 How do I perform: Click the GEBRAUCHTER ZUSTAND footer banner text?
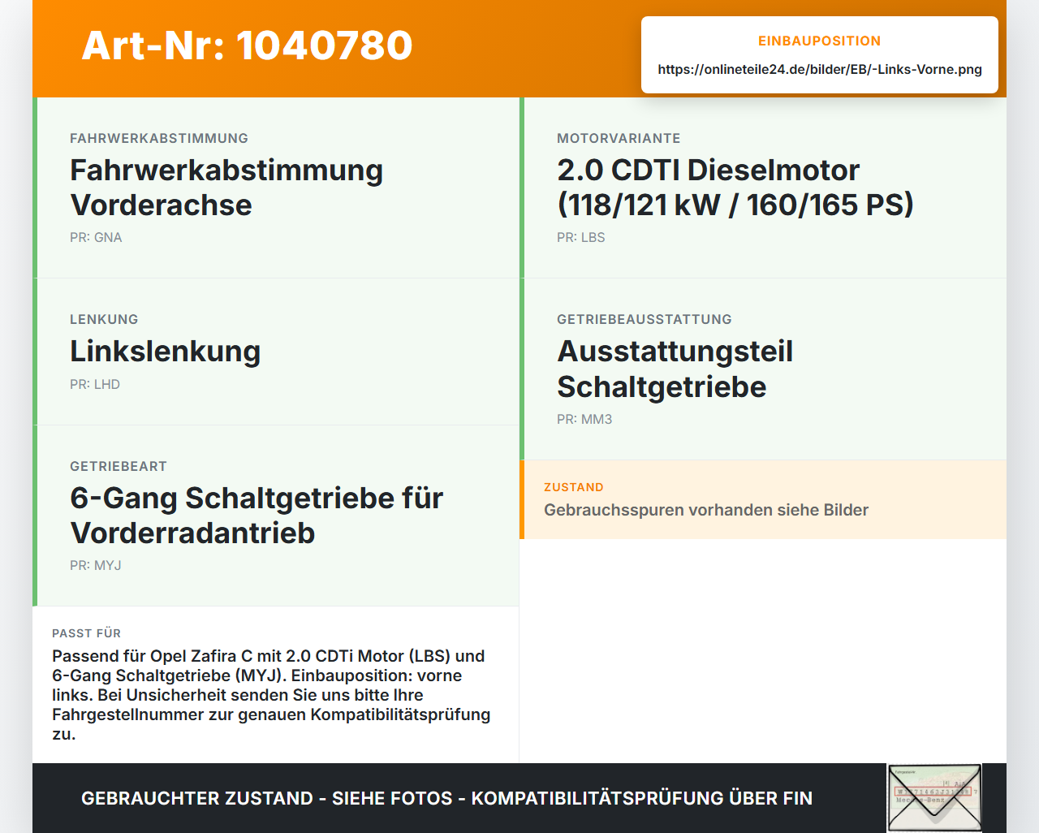pyautogui.click(x=446, y=798)
